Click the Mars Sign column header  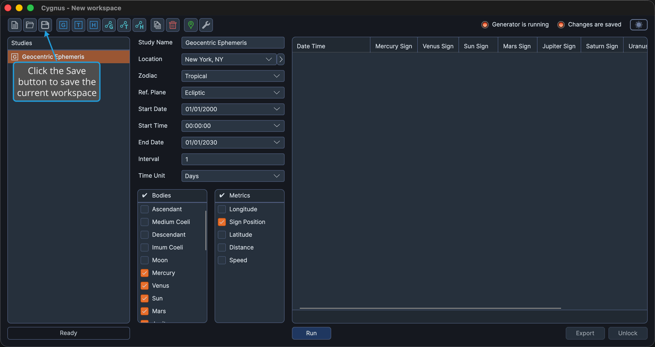[517, 46]
